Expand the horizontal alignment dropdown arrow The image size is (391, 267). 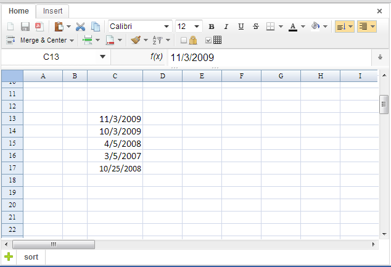[x=372, y=27]
